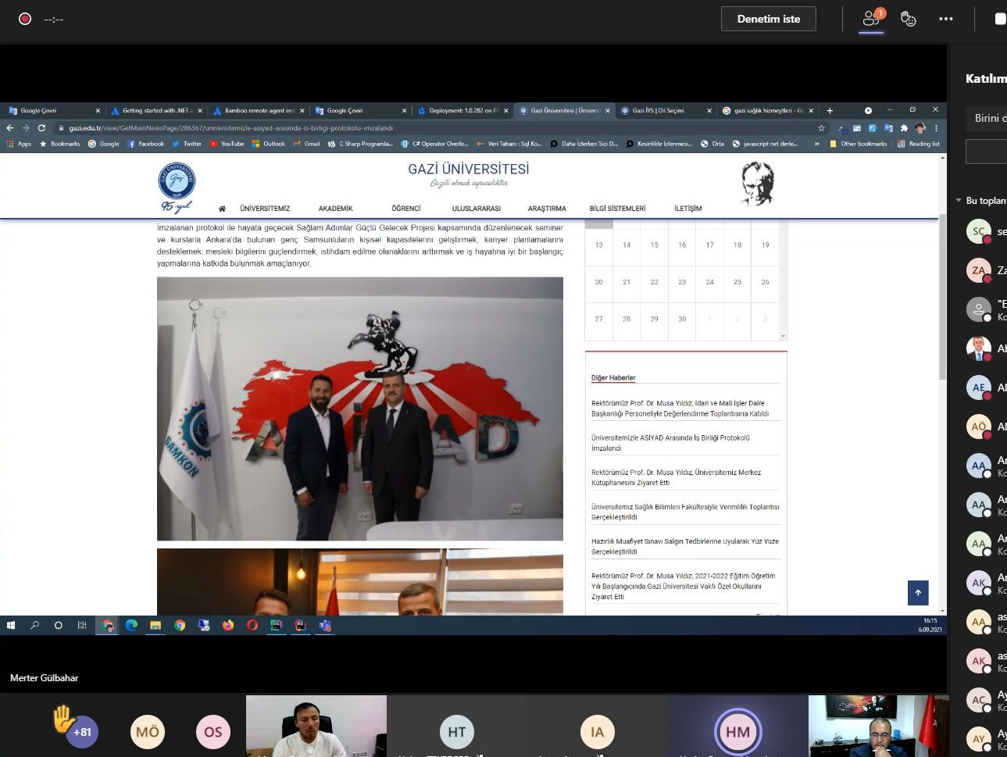This screenshot has height=757, width=1007.
Task: Select the HM participant tile
Action: point(737,732)
